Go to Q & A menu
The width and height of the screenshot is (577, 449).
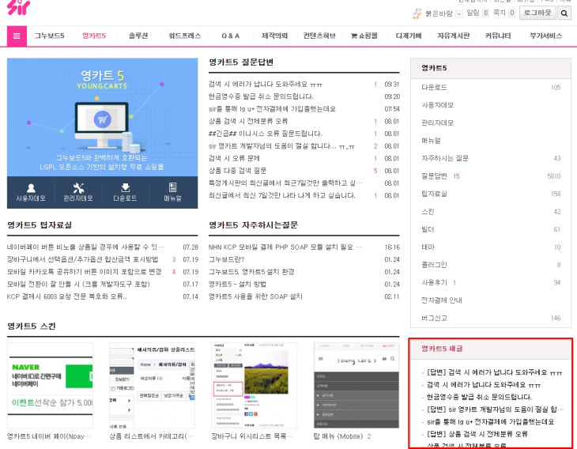(x=230, y=36)
